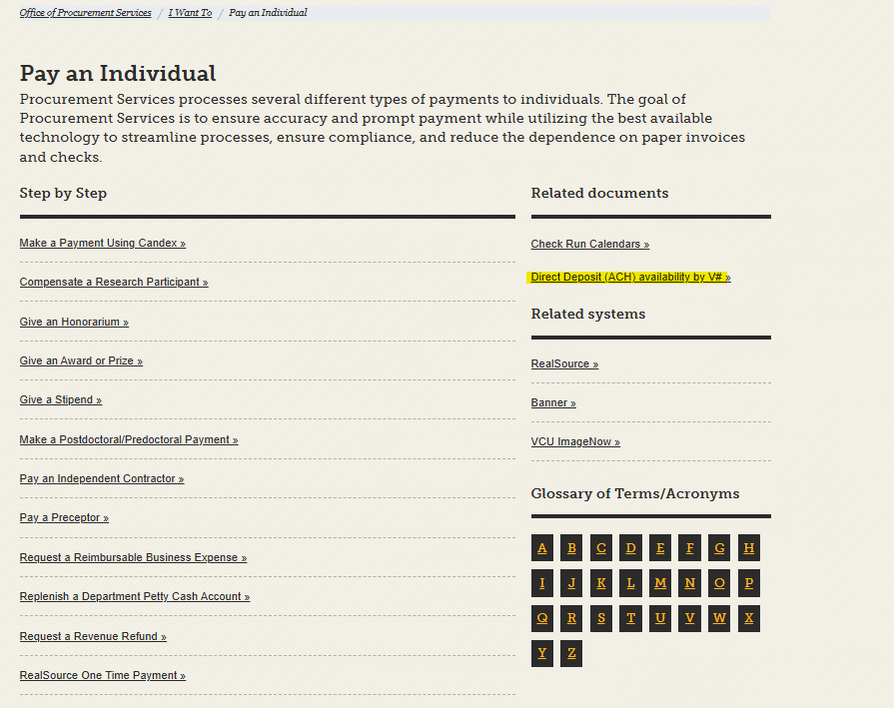
Task: Open Check Run Calendars document
Action: coord(589,245)
